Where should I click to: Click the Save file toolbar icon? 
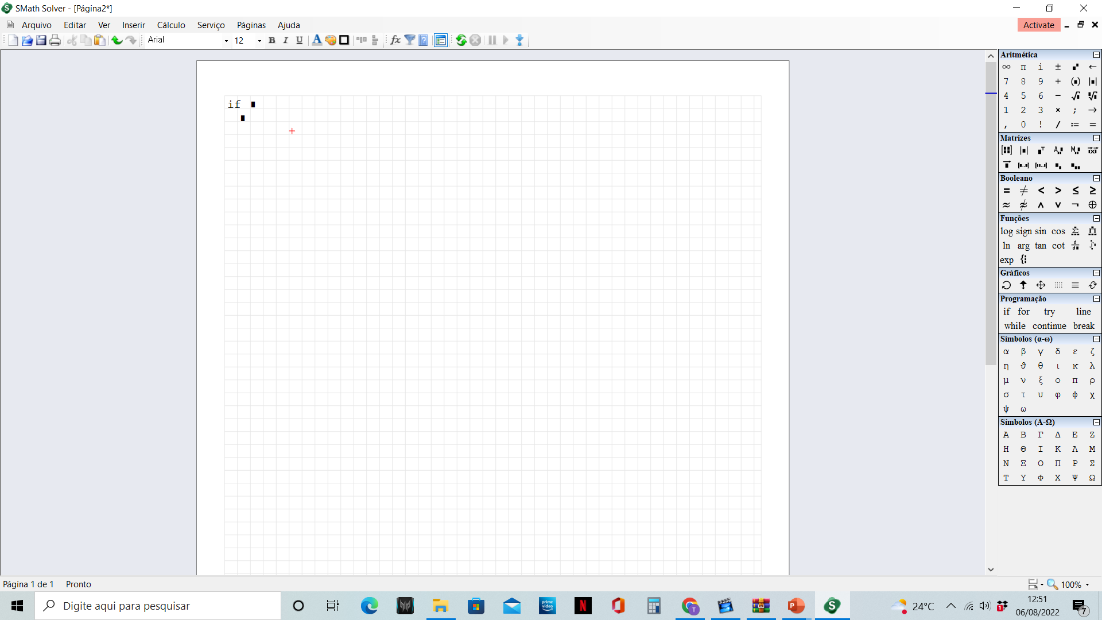(41, 40)
